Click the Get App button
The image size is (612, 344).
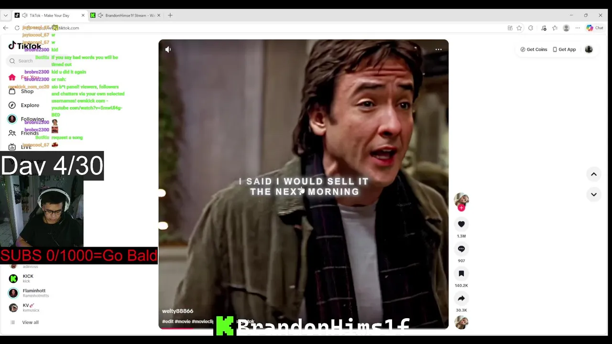(x=564, y=49)
